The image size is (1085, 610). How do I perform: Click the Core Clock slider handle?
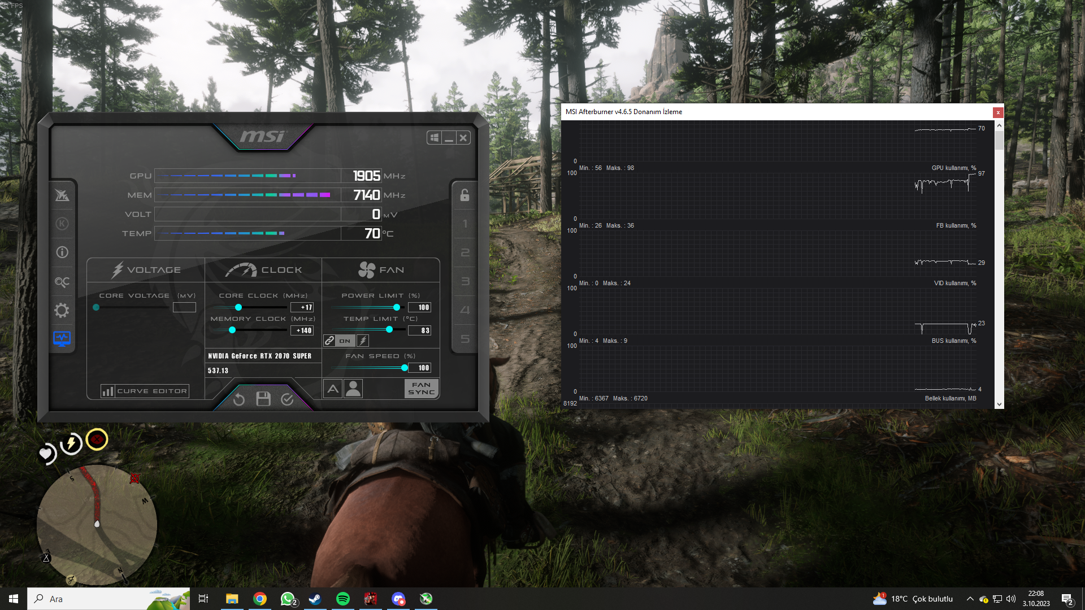click(238, 307)
